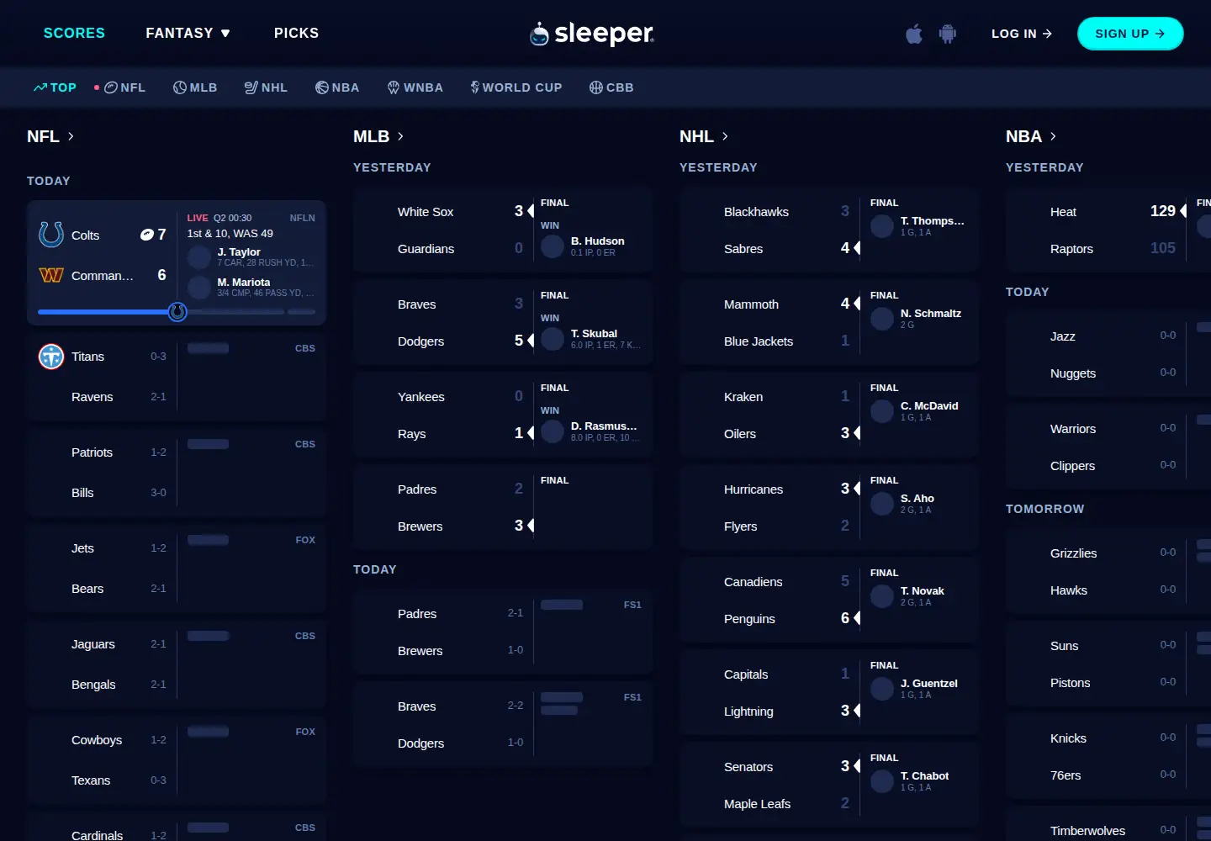
Task: Switch to the NHL tab
Action: (266, 87)
